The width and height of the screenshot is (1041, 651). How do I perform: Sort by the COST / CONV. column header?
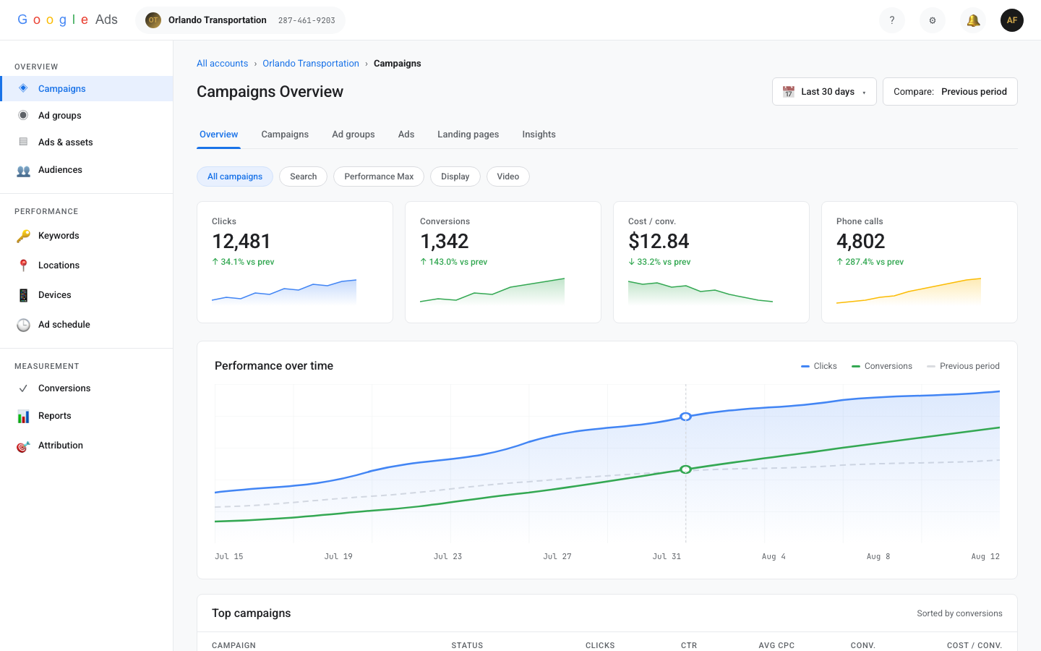click(x=974, y=645)
